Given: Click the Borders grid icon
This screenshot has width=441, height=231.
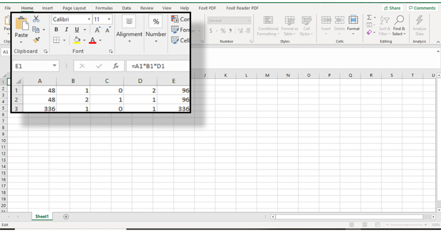Looking at the screenshot, I should [x=56, y=40].
